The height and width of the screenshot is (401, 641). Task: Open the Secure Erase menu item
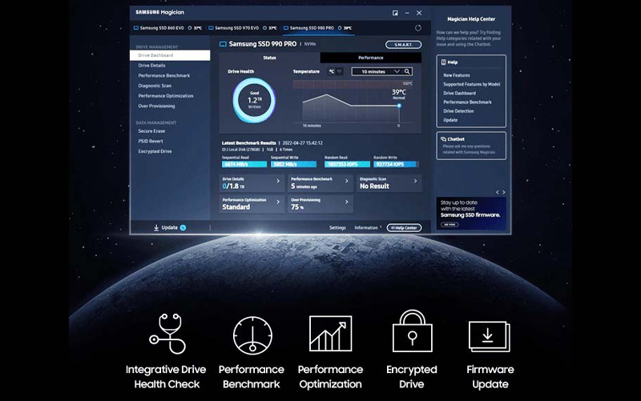[x=151, y=130]
